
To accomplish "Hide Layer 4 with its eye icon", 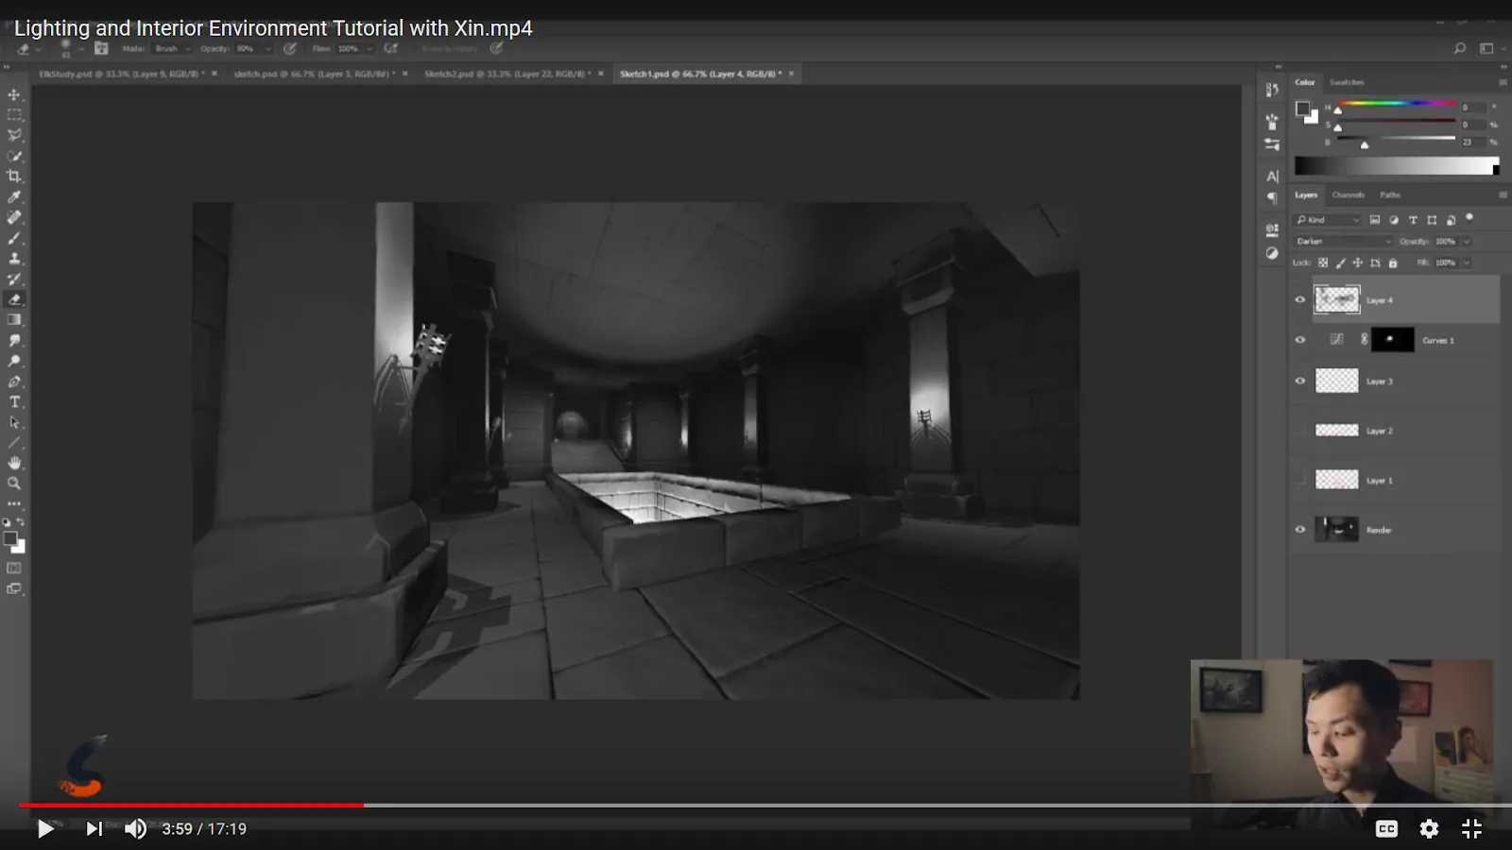I will (x=1300, y=300).
